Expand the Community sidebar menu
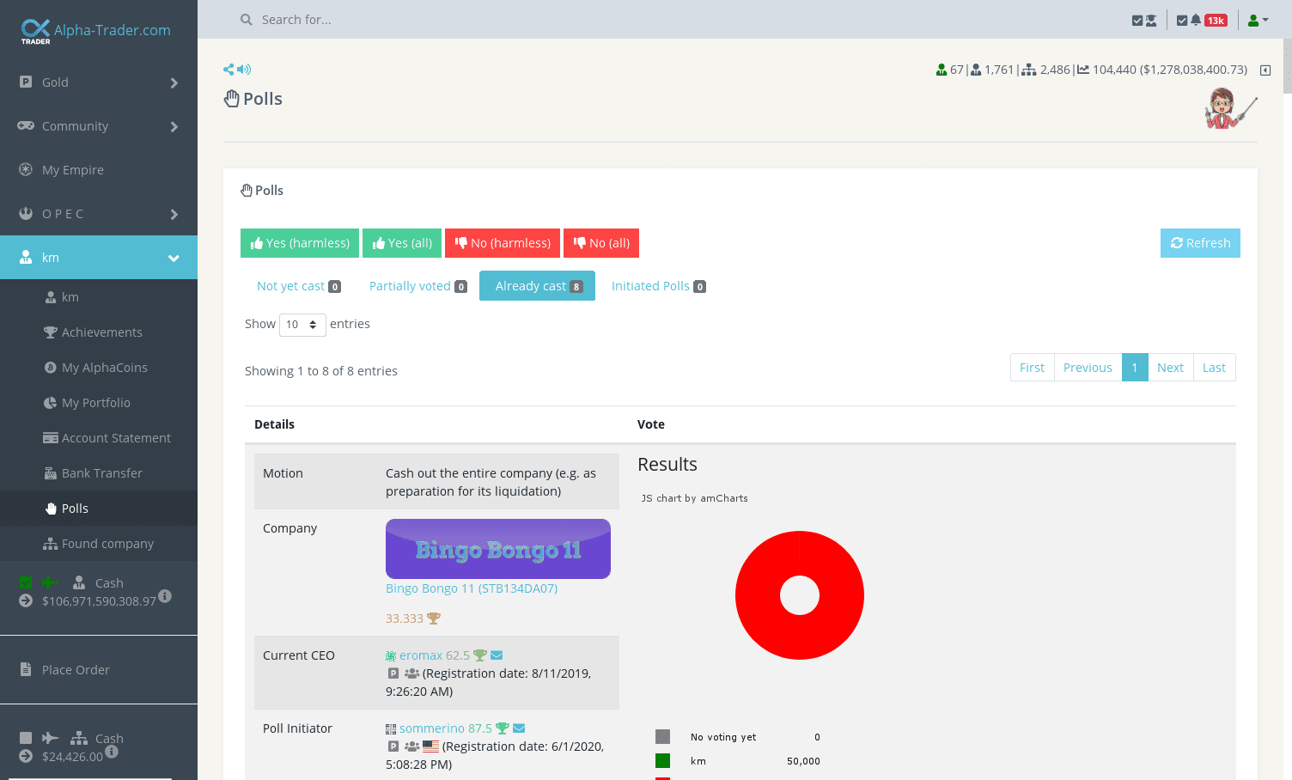This screenshot has width=1292, height=780. (99, 126)
